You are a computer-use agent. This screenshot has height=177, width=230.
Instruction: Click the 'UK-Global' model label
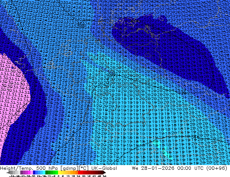(x=104, y=168)
